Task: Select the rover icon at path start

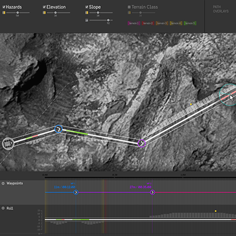Action: click(8, 143)
